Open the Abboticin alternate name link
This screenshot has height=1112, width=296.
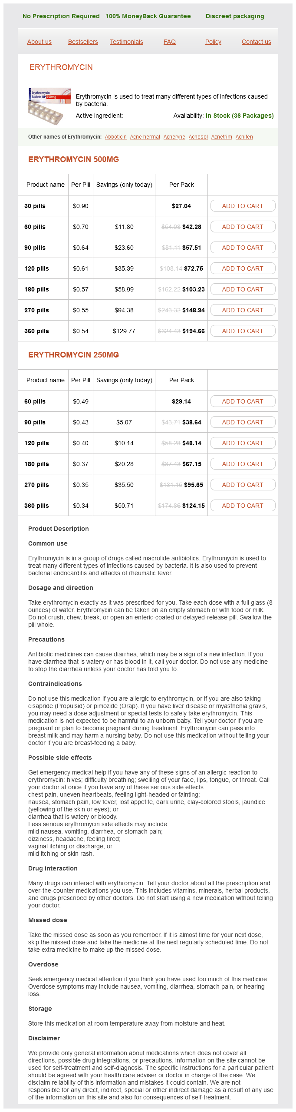116,137
